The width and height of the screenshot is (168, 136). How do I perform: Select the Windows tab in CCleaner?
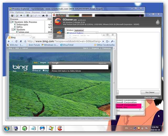point(70,30)
